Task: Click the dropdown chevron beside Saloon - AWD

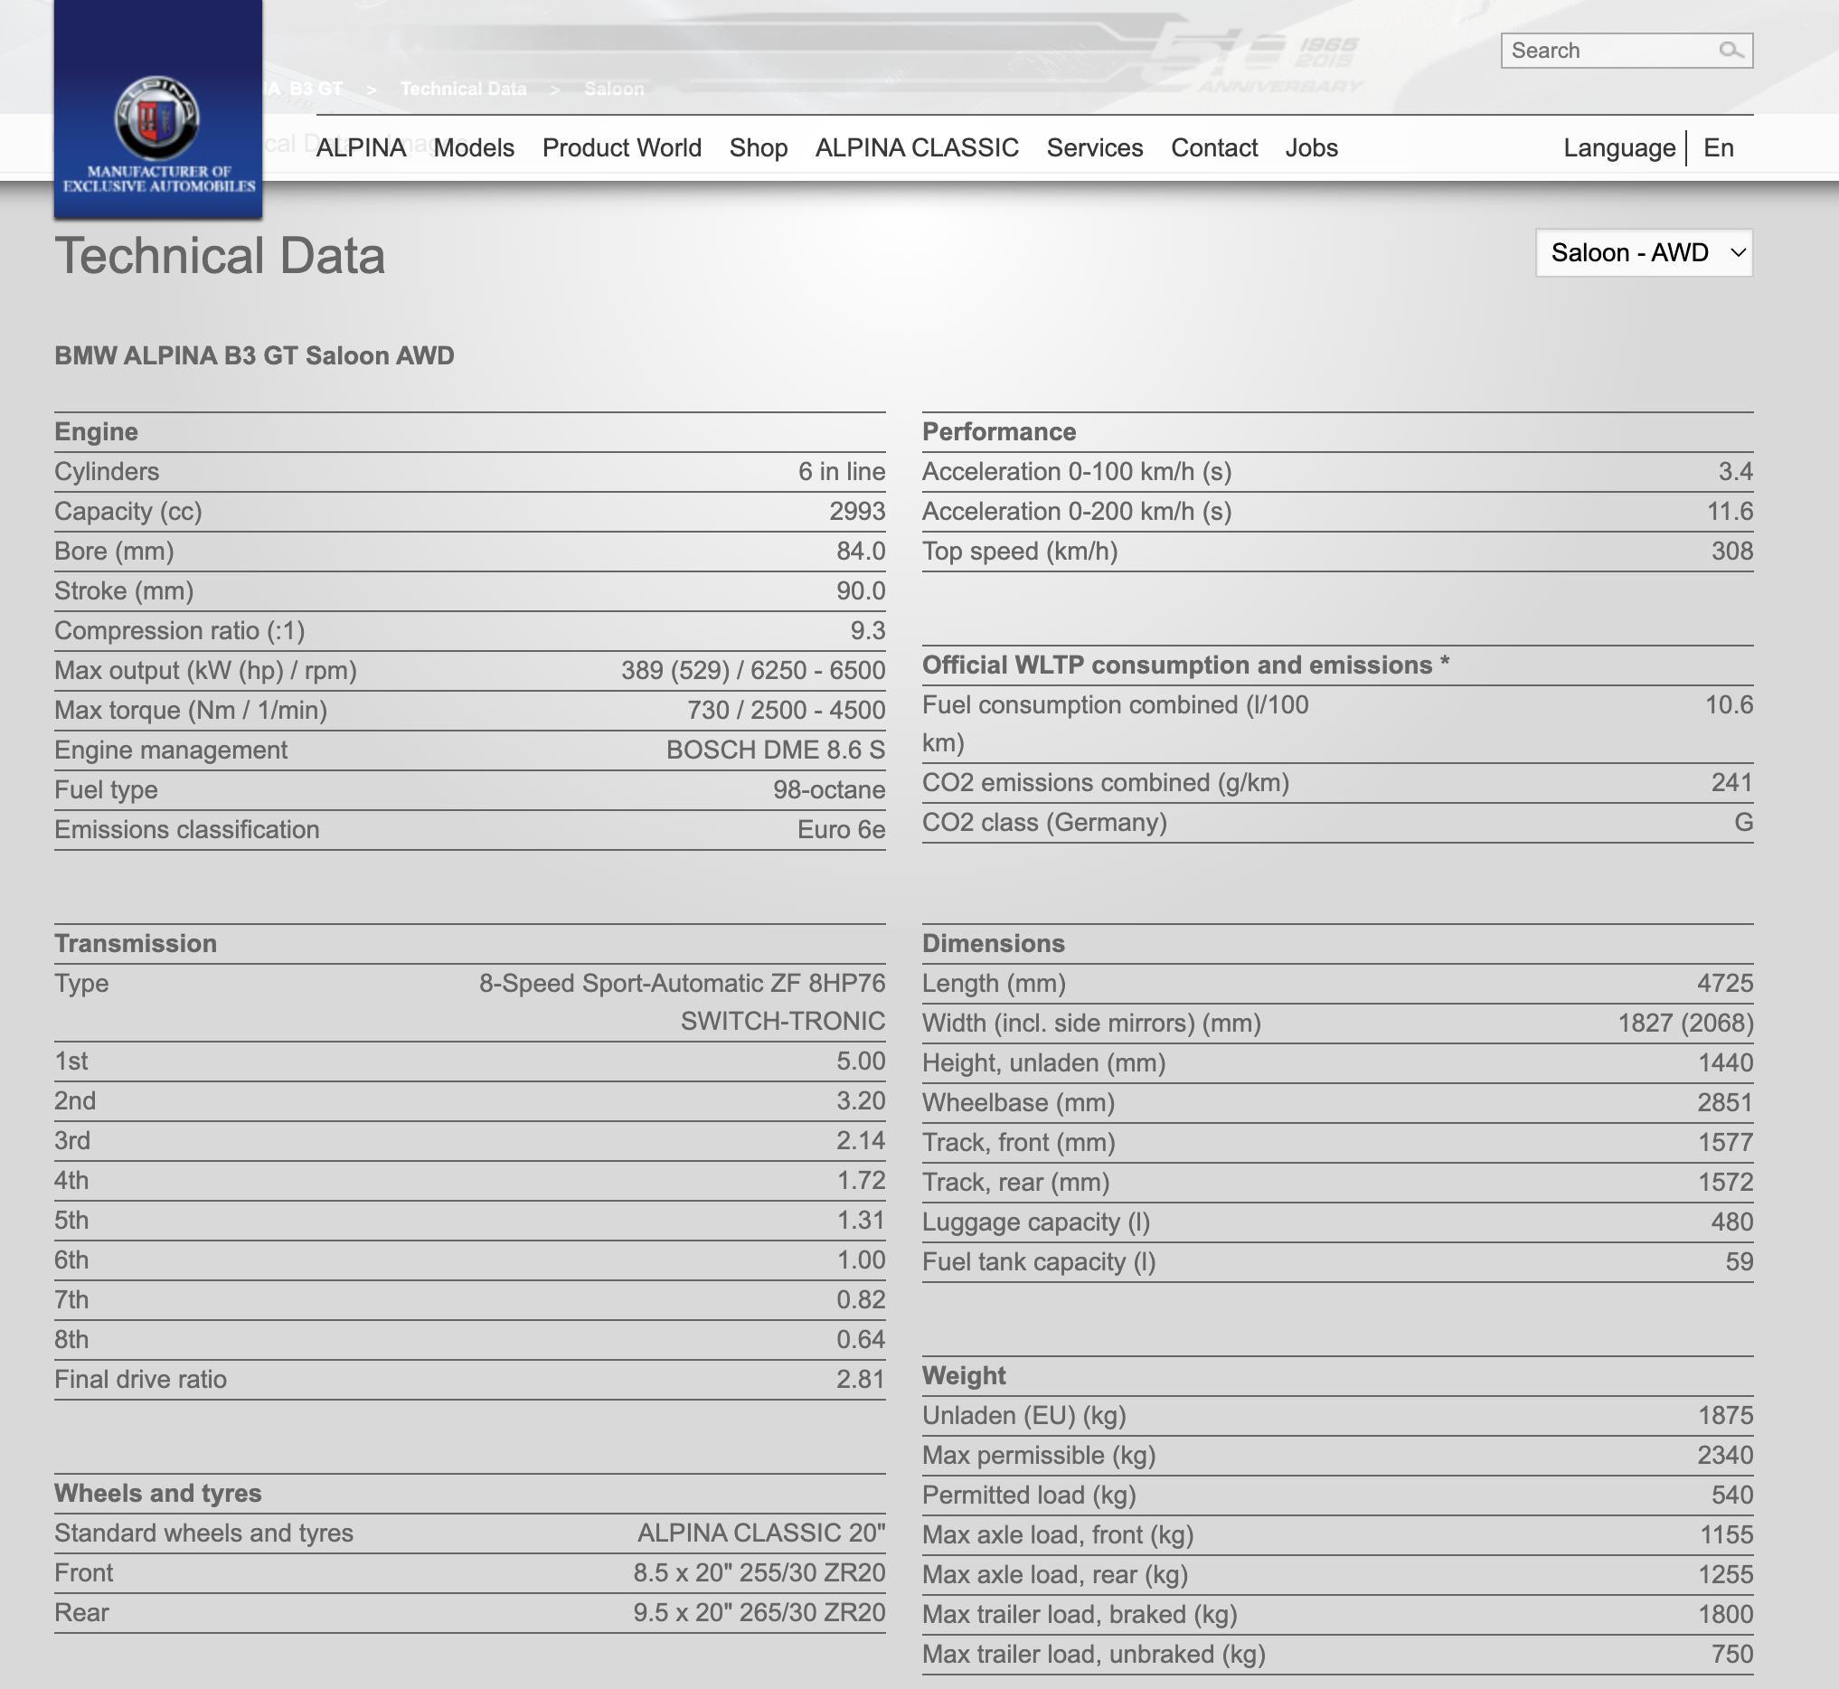Action: (1738, 253)
